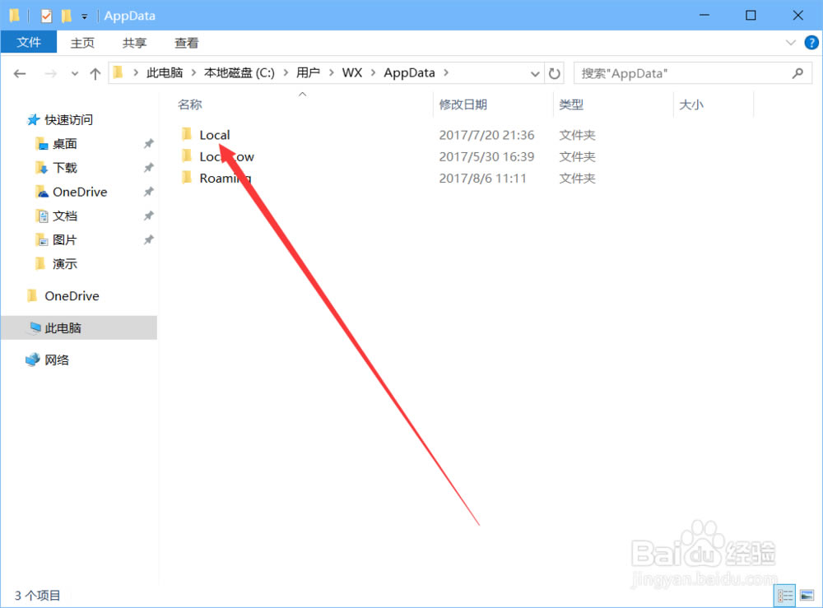Image resolution: width=823 pixels, height=608 pixels.
Task: Open 文档 in the quick access list
Action: coord(64,216)
